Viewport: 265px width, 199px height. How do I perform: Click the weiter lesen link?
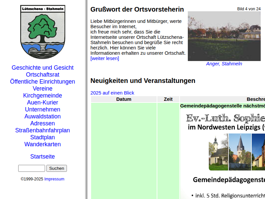(x=105, y=58)
